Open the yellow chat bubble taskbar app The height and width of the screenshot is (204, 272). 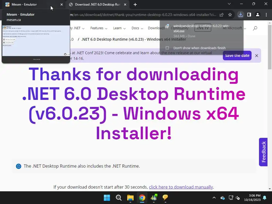[x=165, y=198]
